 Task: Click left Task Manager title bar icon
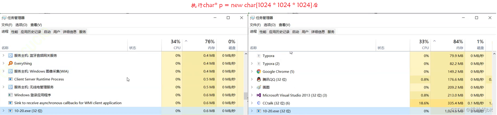click(4, 18)
